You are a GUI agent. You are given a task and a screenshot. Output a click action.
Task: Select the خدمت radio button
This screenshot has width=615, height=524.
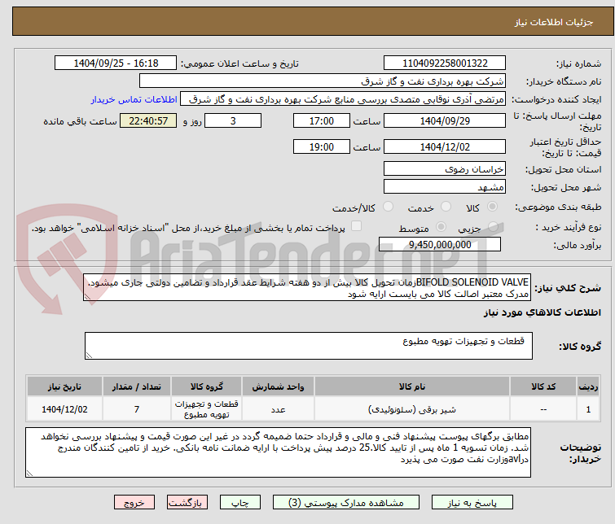[x=446, y=206]
